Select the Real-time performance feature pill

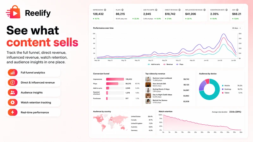[33, 112]
